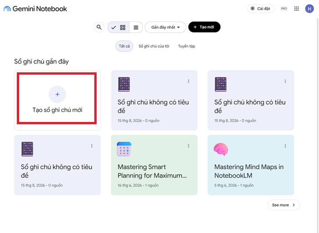Open the Google apps grid icon

[x=296, y=9]
